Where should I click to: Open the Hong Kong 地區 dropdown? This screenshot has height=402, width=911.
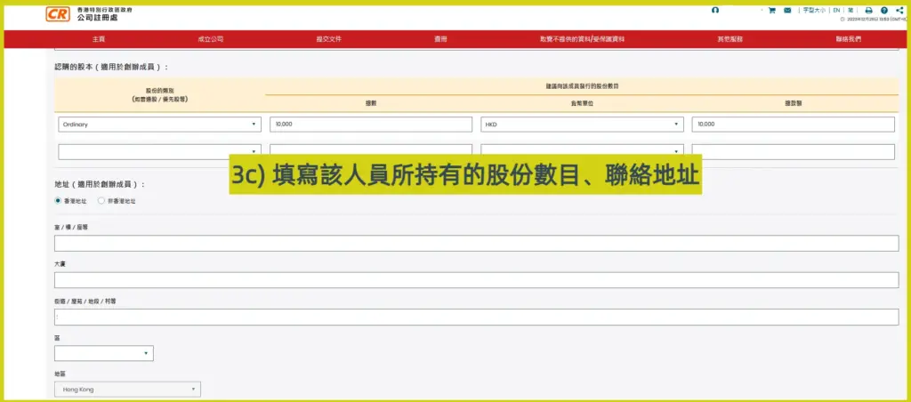[127, 390]
